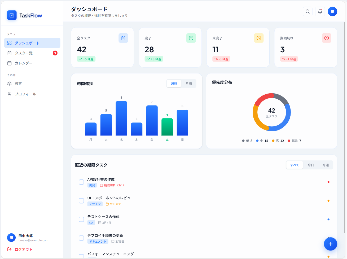Click the user avatar in top bar
The image size is (347, 259).
coord(332,11)
